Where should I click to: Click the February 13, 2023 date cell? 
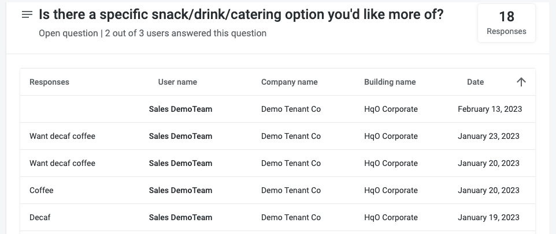[x=490, y=109]
